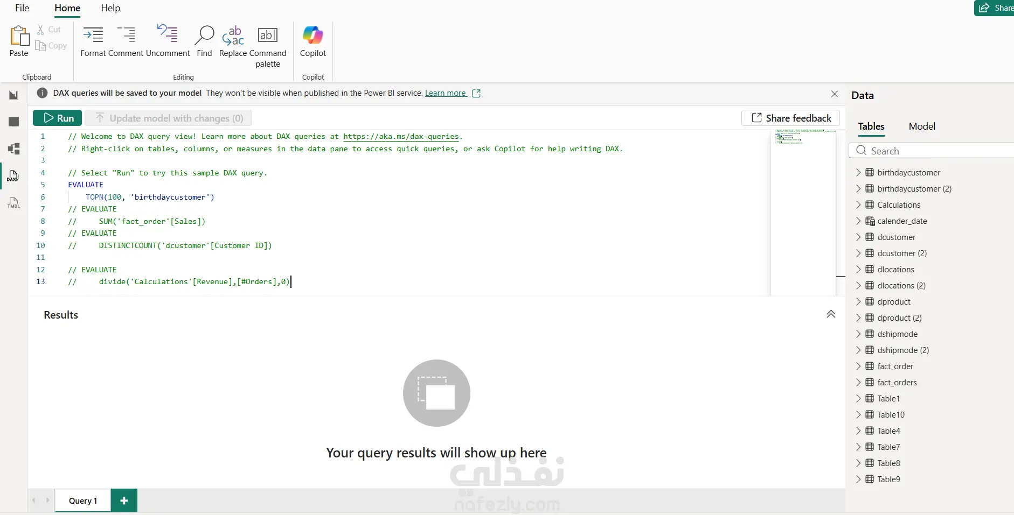Click the Share feedback button

791,118
